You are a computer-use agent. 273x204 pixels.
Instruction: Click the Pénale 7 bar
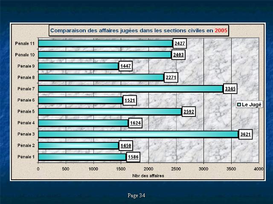click(x=131, y=89)
